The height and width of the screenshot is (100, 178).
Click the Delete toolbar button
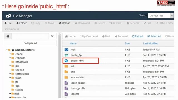click(100, 23)
